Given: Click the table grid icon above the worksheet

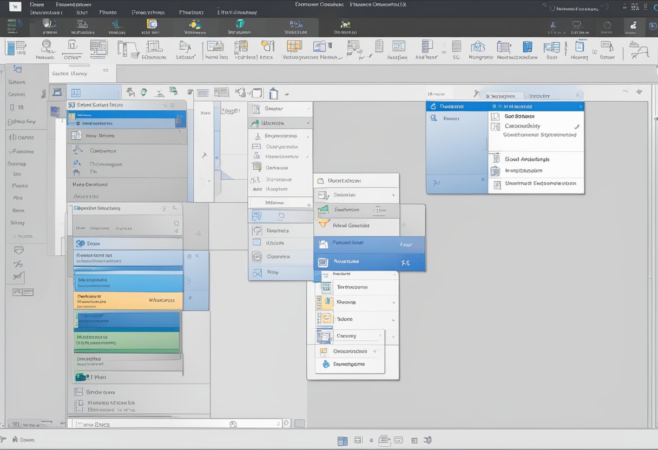Looking at the screenshot, I should tap(221, 91).
